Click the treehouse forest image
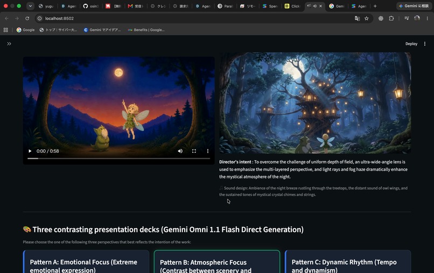 (315, 103)
